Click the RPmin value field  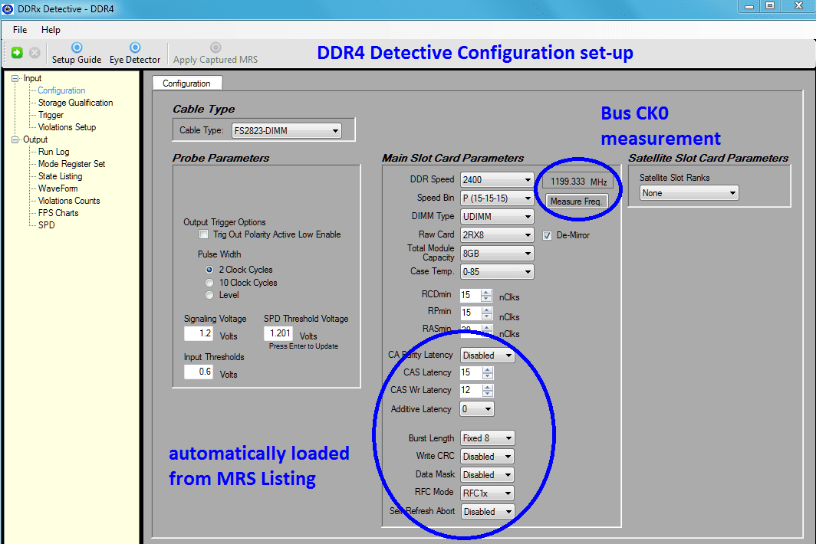470,312
